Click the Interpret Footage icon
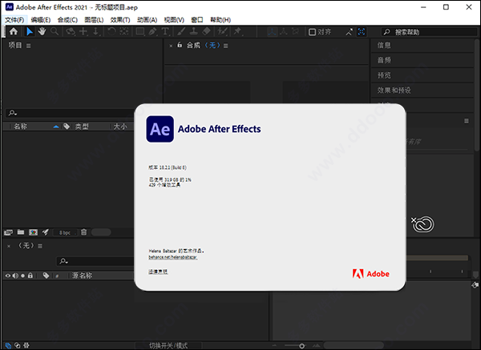The image size is (481, 350). click(x=8, y=232)
